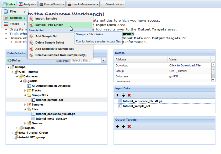The width and height of the screenshot is (221, 154).
Task: Expand the New_Tutorial_Group node
Action: pyautogui.click(x=12, y=133)
